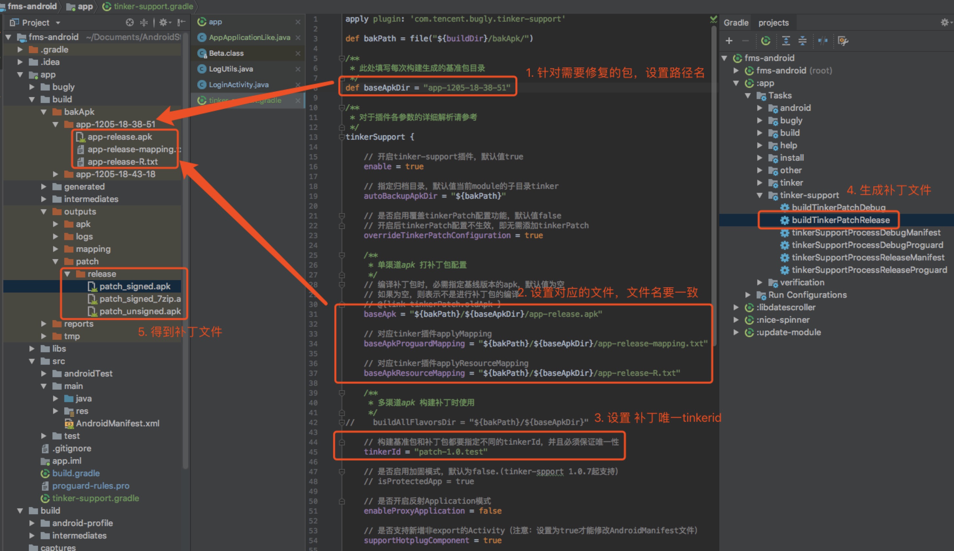Screen dimensions: 954x551
Task: Expand the :libdatescroller Gradle module
Action: [x=736, y=307]
